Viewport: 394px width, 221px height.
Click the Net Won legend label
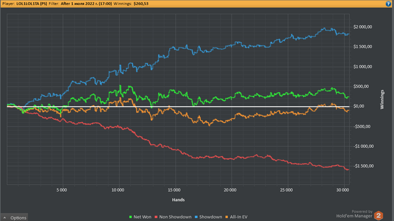click(x=142, y=217)
